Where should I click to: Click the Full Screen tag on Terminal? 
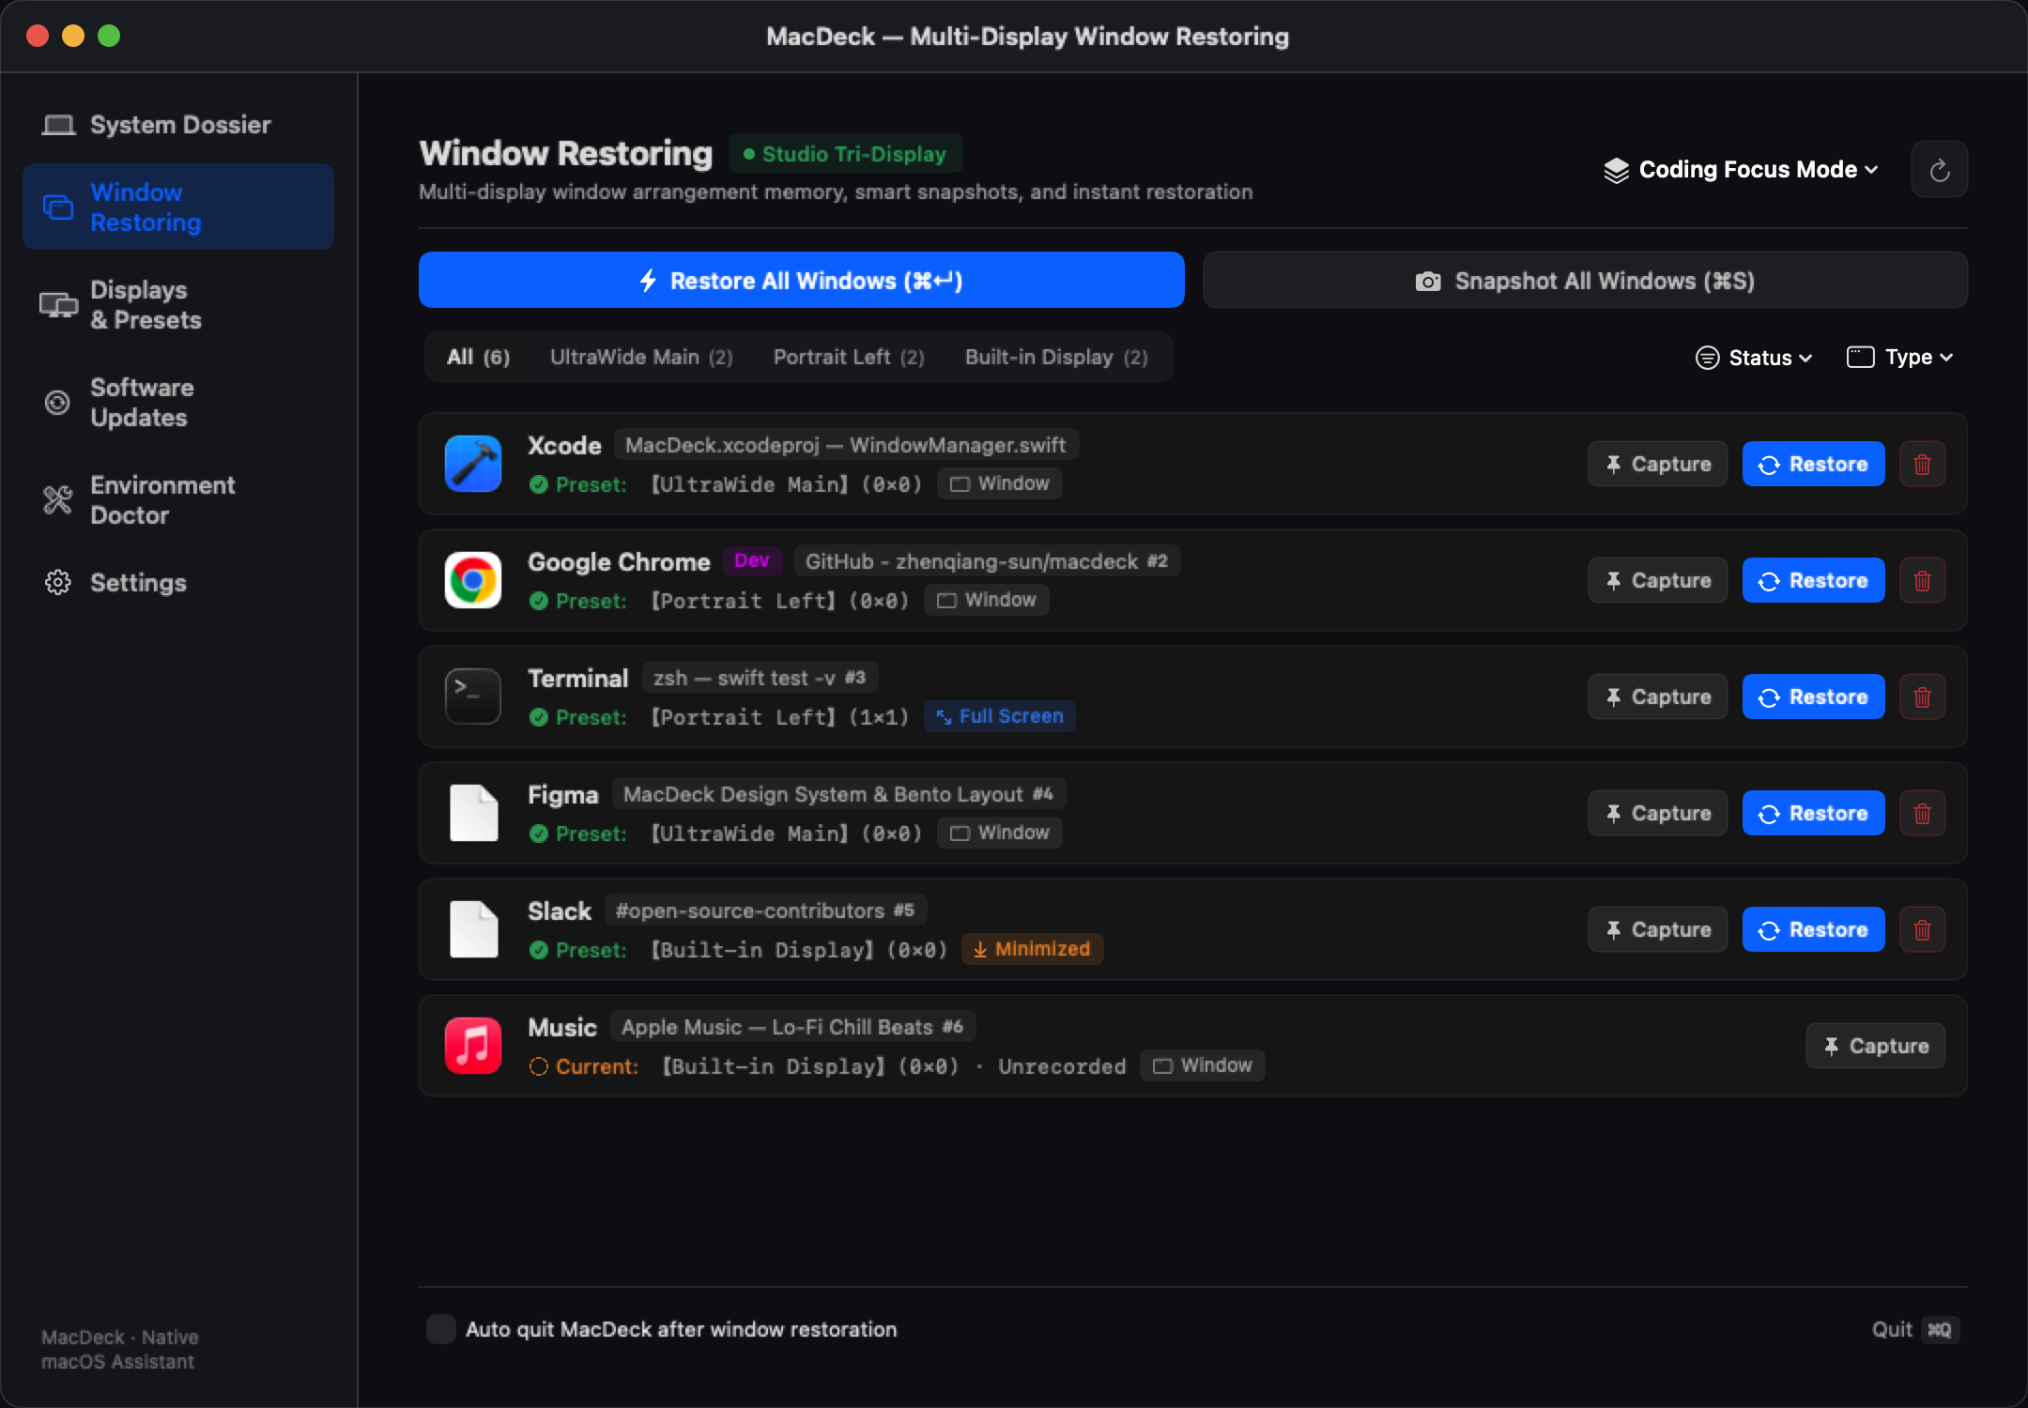[1000, 716]
